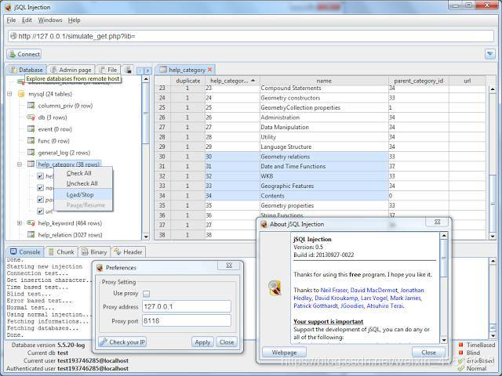Click the TimeBased red status indicator
502x376 pixels.
(460, 345)
